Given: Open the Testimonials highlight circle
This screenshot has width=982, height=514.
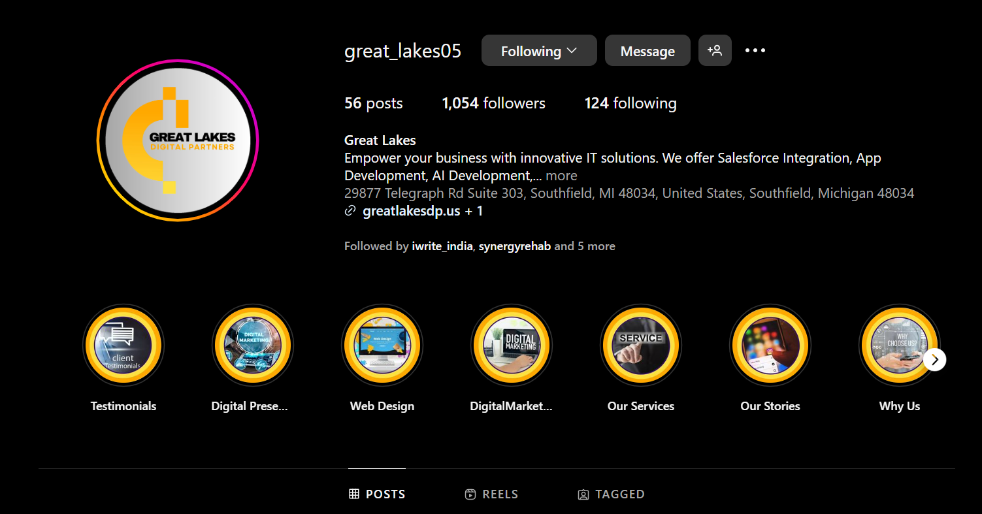Looking at the screenshot, I should tap(123, 345).
